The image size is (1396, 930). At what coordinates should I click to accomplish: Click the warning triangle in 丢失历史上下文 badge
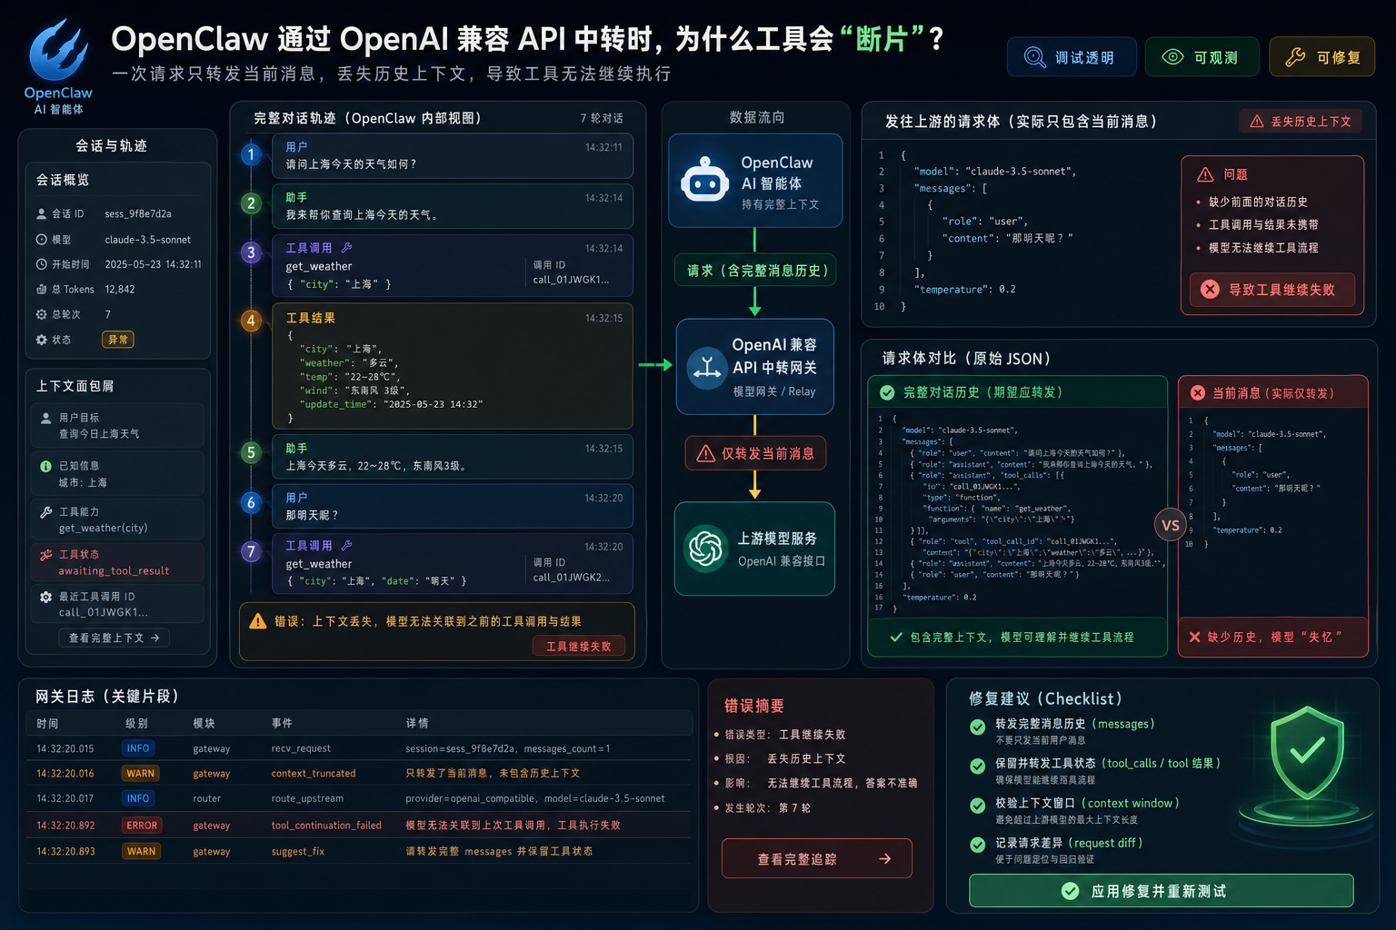click(1257, 121)
